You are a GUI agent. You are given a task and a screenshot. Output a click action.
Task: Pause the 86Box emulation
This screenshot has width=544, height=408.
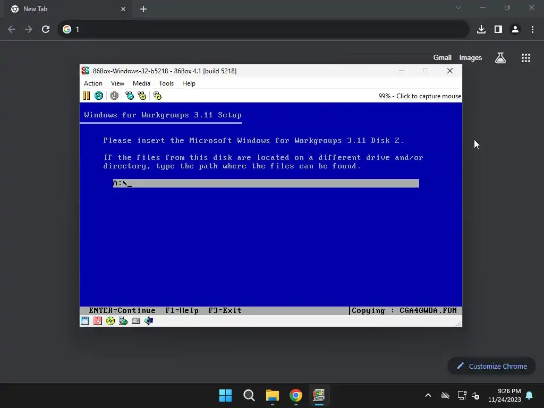tap(87, 96)
